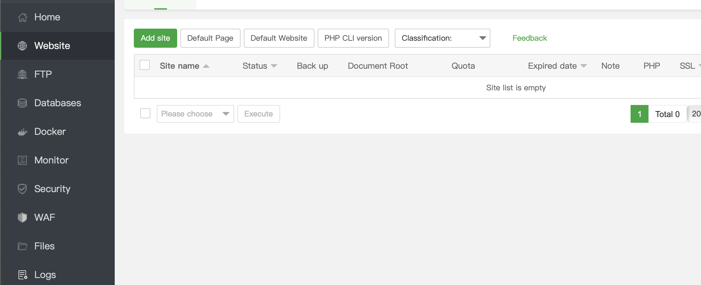Open FTP via its sidebar icon
The image size is (701, 285).
tap(22, 74)
